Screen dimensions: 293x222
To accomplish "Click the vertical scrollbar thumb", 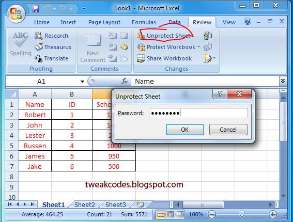I will pyautogui.click(x=284, y=122).
